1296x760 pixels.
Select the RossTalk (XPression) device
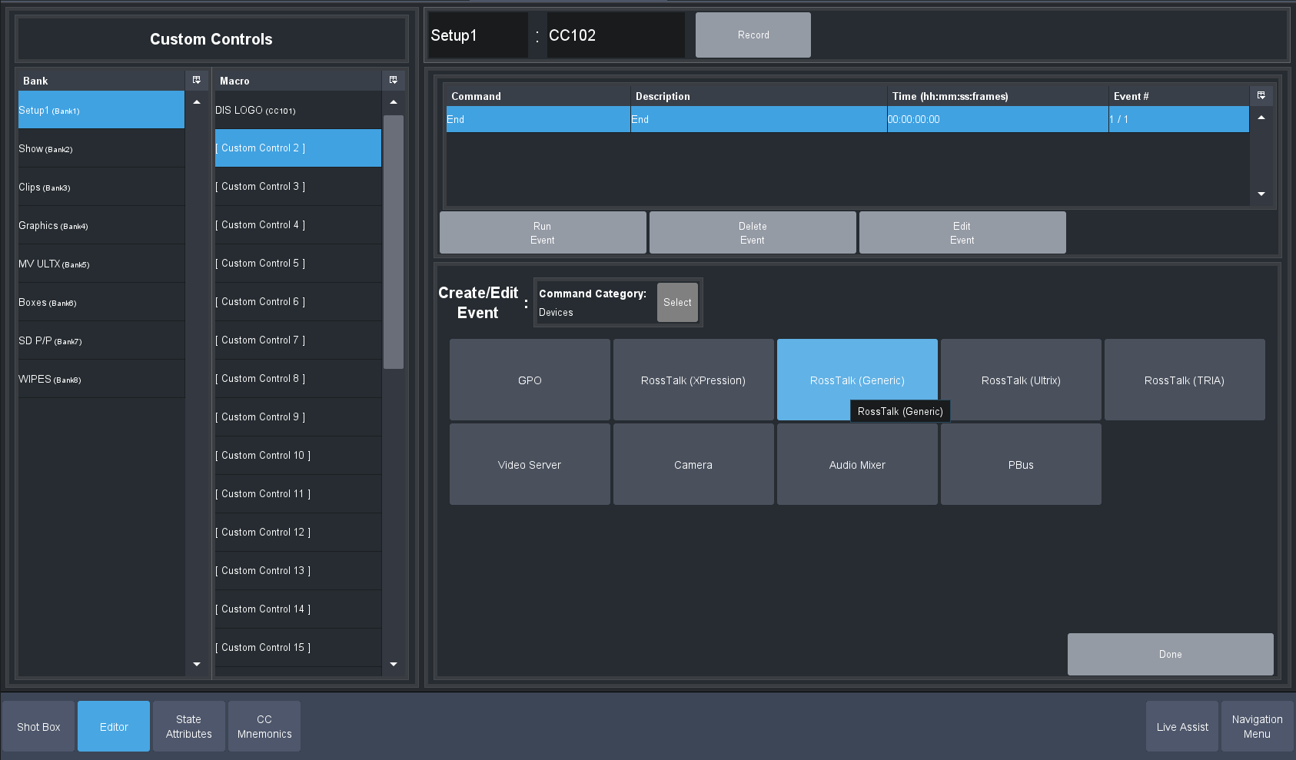pos(693,380)
